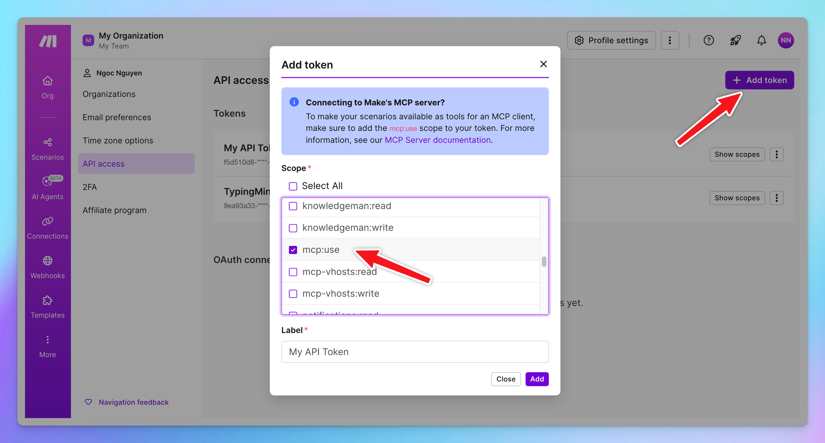Uncheck the mcp:use scope
The width and height of the screenshot is (825, 443).
[x=293, y=250]
